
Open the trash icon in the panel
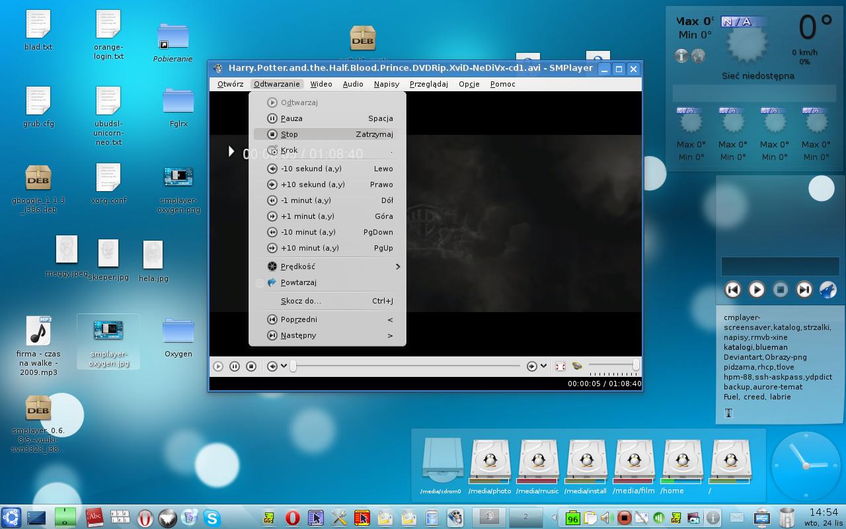(787, 518)
